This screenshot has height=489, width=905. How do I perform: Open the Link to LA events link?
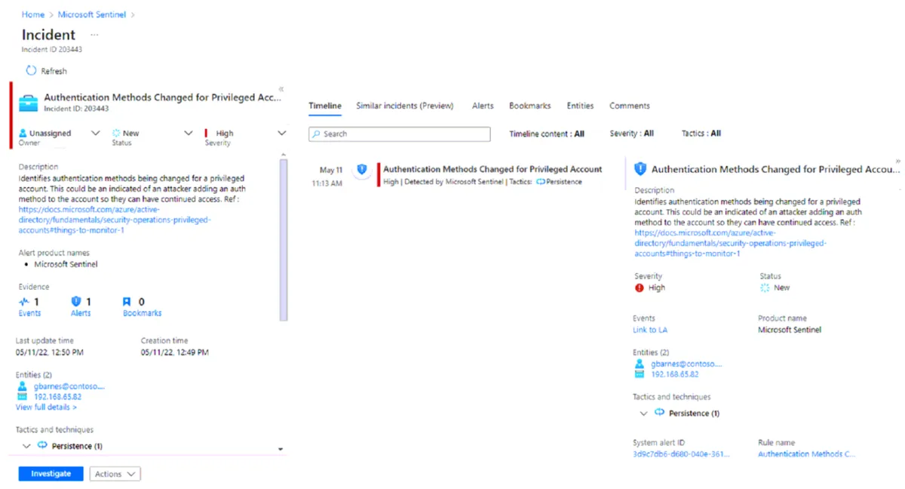[x=650, y=330]
